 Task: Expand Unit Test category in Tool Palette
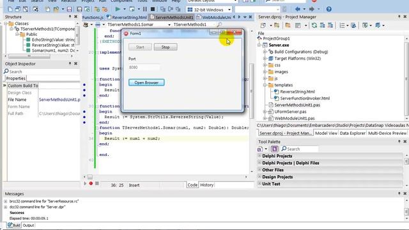click(259, 183)
